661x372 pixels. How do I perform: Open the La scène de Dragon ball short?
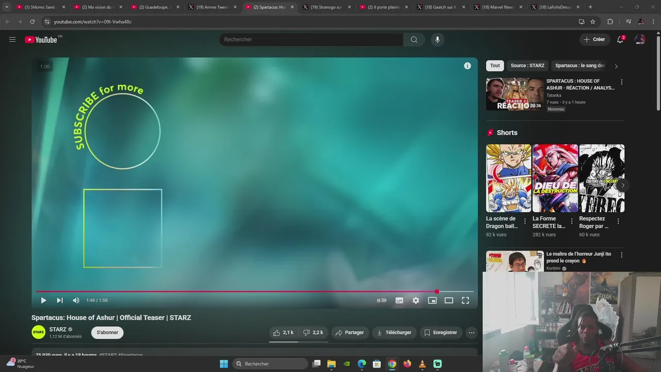509,178
